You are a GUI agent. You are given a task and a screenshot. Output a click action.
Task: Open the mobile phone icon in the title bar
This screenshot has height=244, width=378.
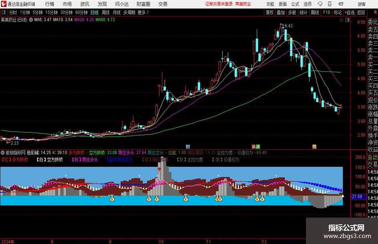(330, 4)
